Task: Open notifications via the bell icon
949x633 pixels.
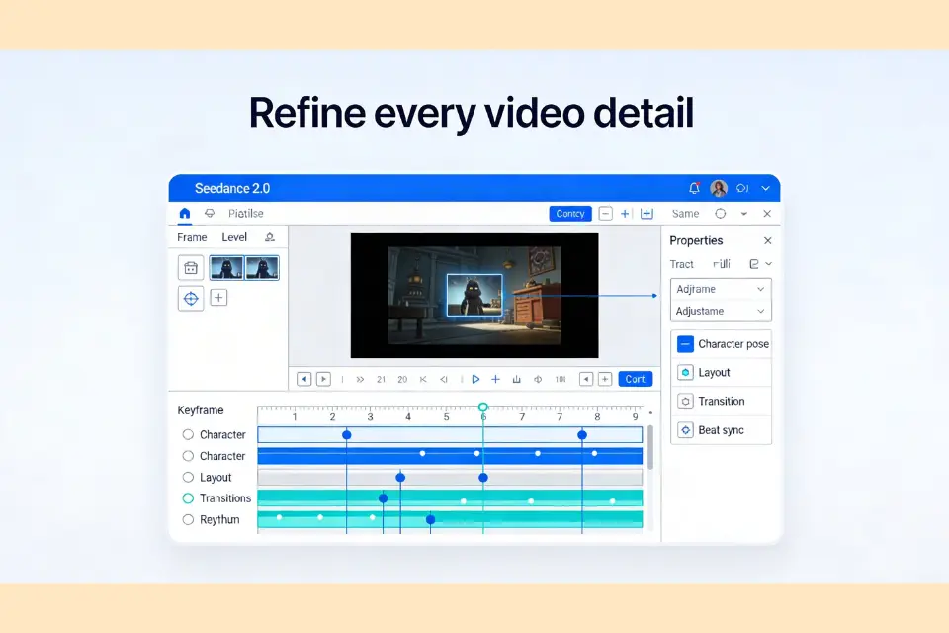Action: (694, 188)
